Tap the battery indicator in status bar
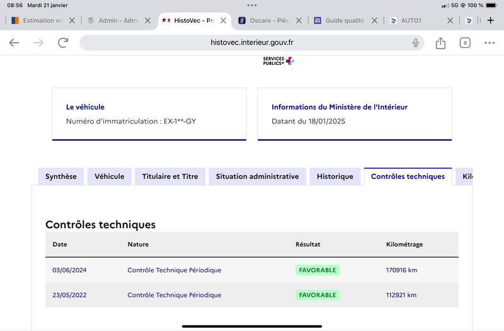Image resolution: width=504 pixels, height=331 pixels. click(491, 5)
